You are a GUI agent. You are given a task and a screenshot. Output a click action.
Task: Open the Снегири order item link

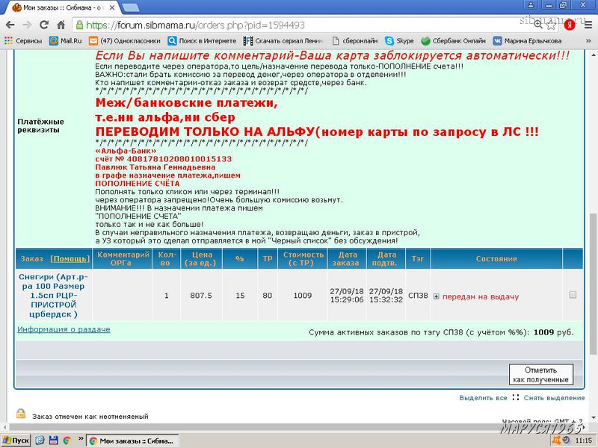click(x=53, y=295)
